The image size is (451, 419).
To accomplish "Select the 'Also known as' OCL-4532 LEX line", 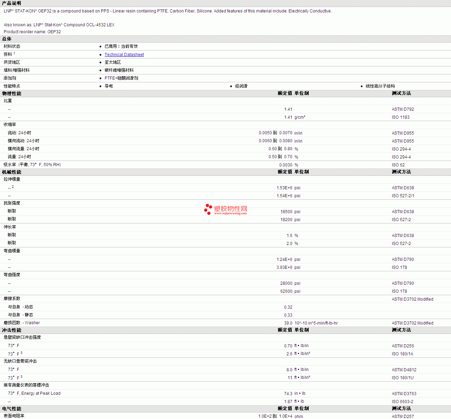I will click(59, 25).
